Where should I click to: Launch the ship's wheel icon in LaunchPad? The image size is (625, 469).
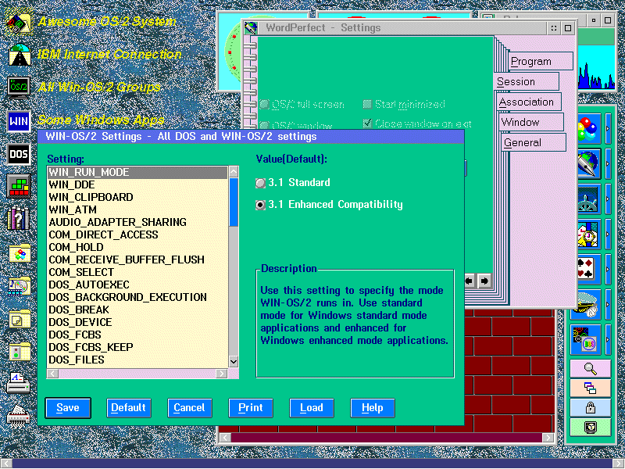[588, 199]
